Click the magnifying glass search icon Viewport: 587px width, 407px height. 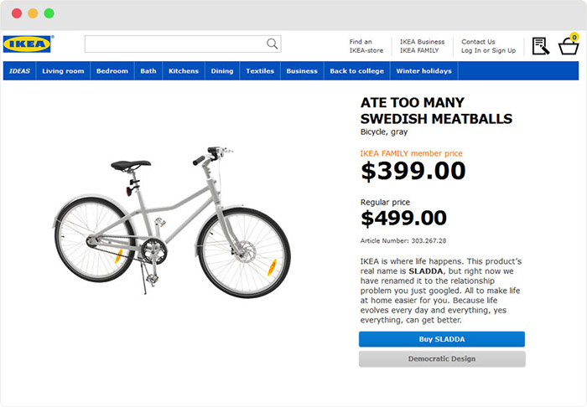tap(272, 44)
